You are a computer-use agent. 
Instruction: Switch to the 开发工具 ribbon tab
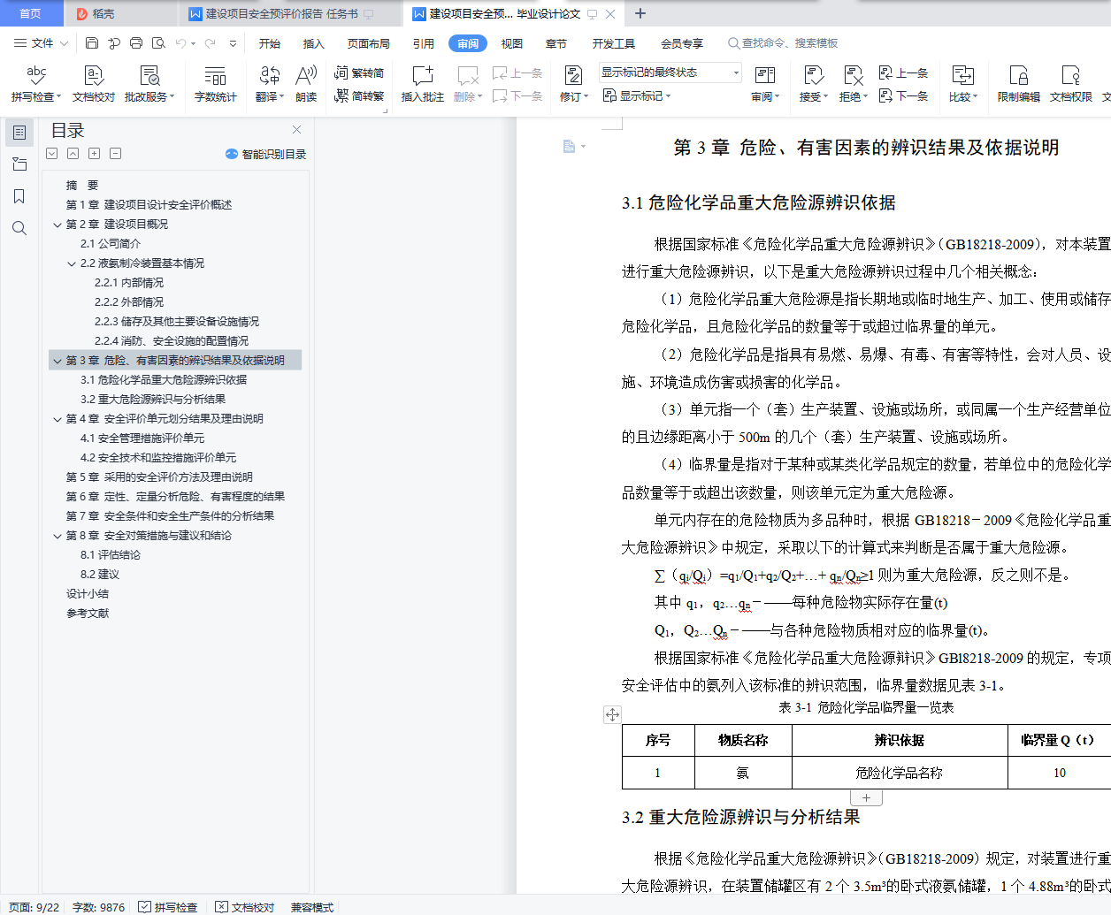(614, 43)
